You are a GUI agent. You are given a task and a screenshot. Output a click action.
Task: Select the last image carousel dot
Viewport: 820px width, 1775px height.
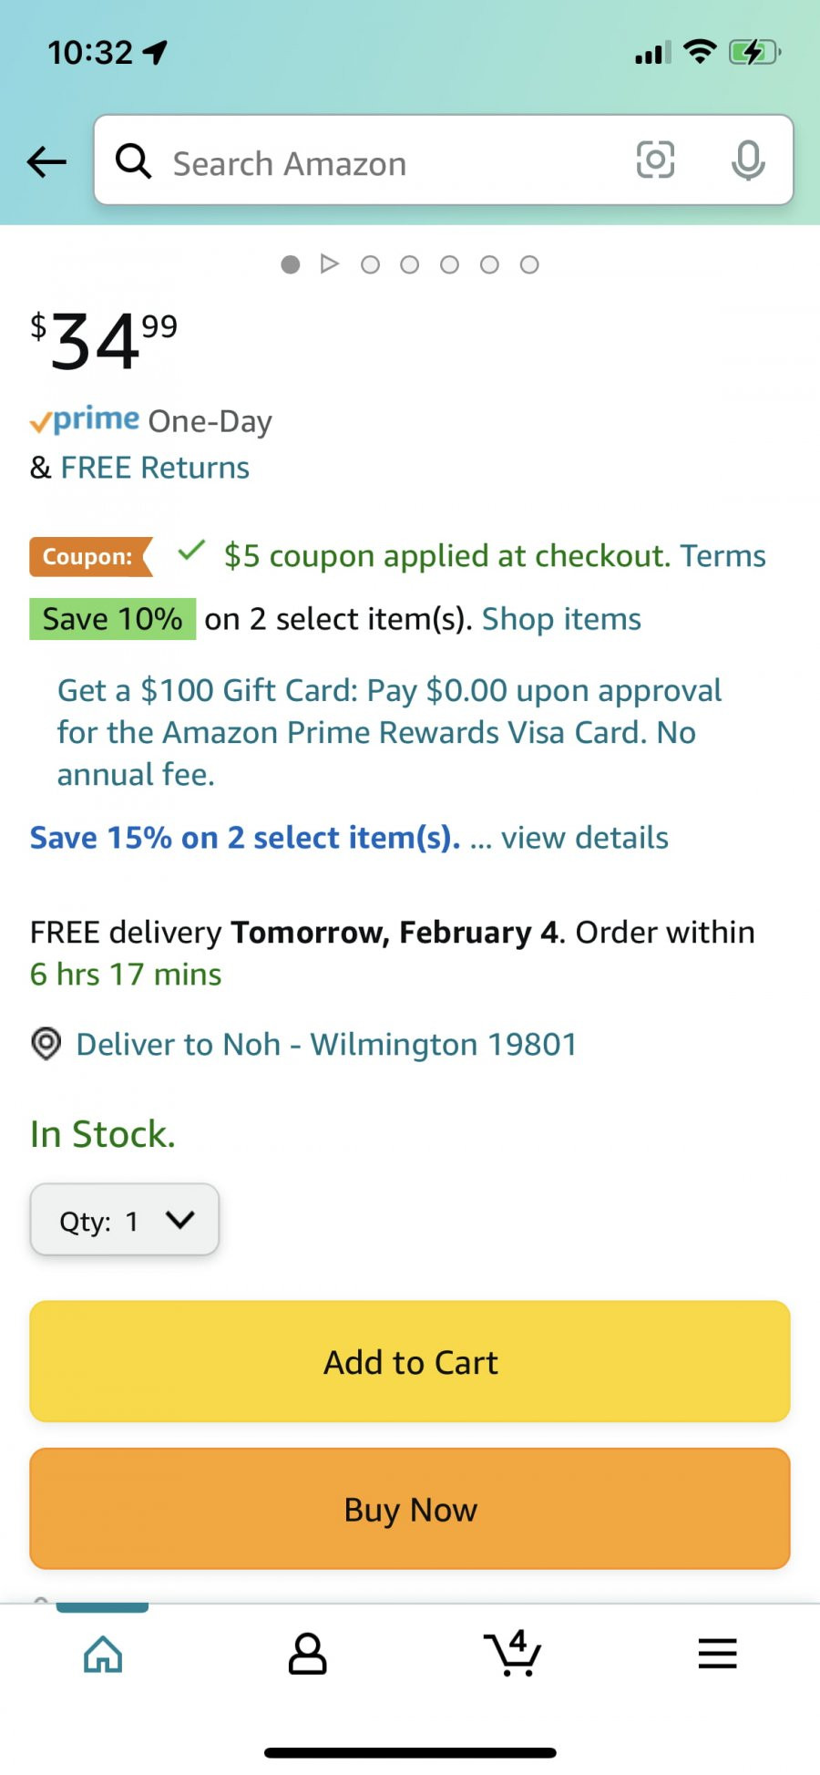[529, 264]
